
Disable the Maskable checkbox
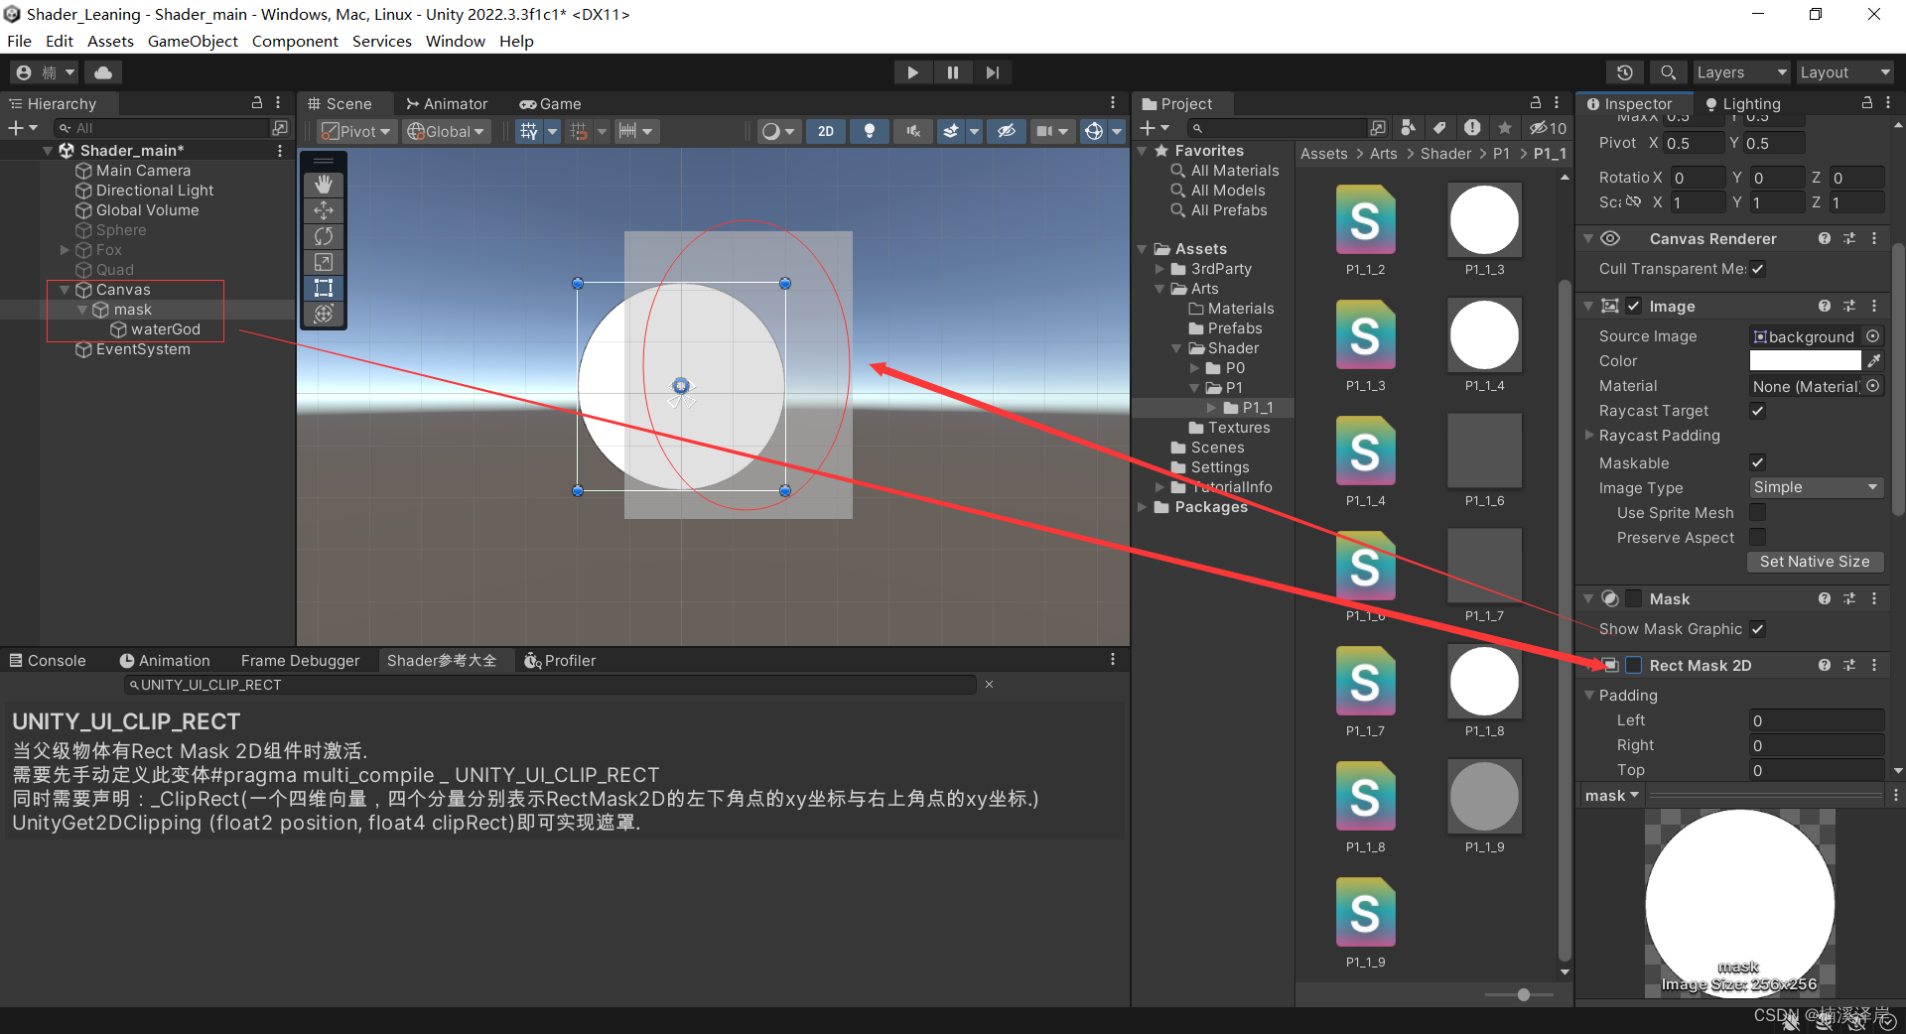[1757, 462]
